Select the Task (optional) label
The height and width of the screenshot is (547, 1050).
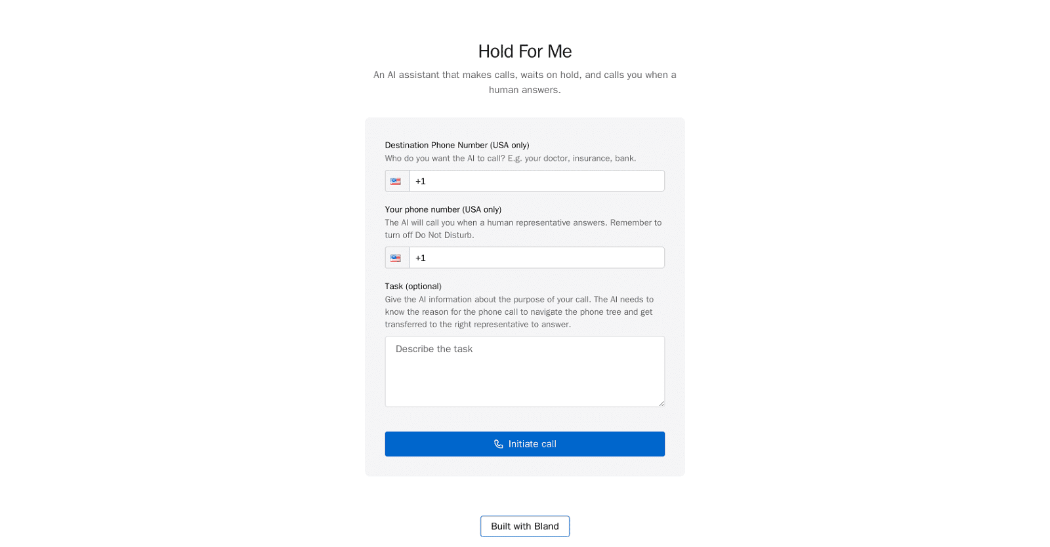pyautogui.click(x=413, y=286)
